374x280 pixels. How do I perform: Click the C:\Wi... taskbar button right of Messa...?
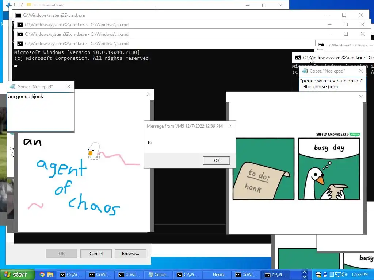tap(246, 275)
